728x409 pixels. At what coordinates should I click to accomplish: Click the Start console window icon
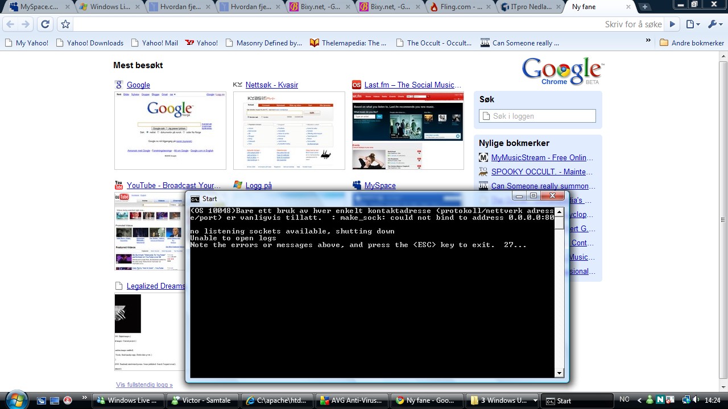pyautogui.click(x=195, y=199)
